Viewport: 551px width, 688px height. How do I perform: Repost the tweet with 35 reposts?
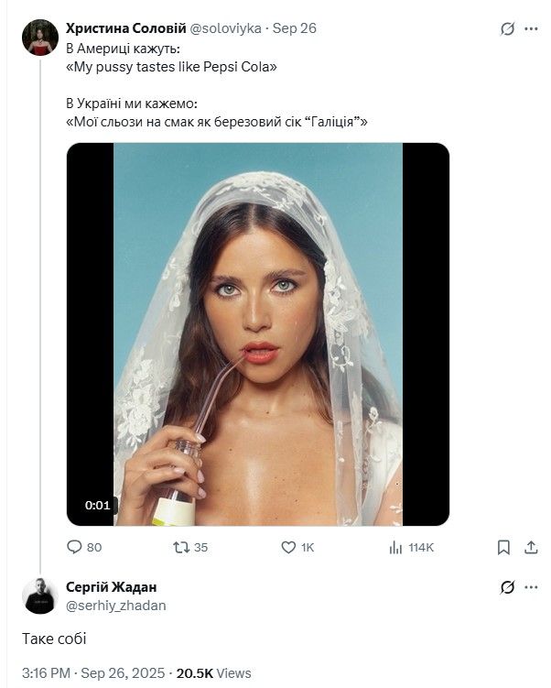pos(180,547)
